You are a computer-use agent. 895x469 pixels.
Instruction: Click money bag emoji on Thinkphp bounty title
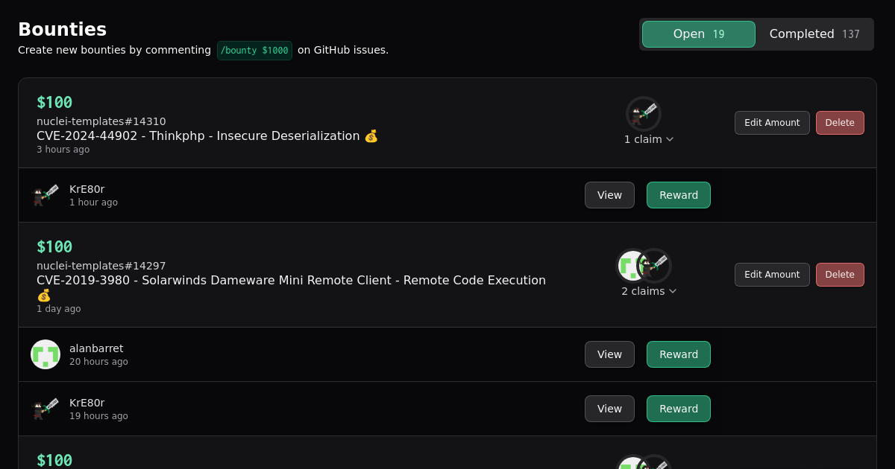coord(371,136)
